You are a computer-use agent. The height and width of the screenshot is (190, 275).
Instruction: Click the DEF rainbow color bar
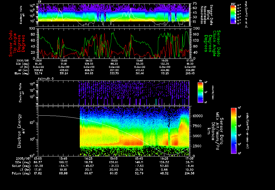point(233,14)
